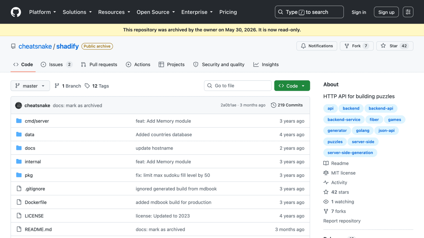Click the eye icon beside 1 watching
This screenshot has width=424, height=238.
(326, 202)
